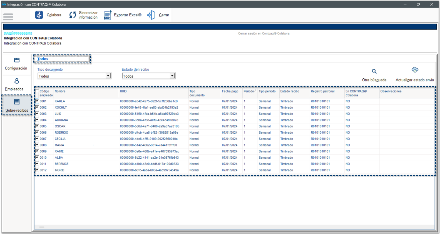Viewport: 440px width, 234px height.
Task: Click the Actualizar estado envío label
Action: (415, 80)
